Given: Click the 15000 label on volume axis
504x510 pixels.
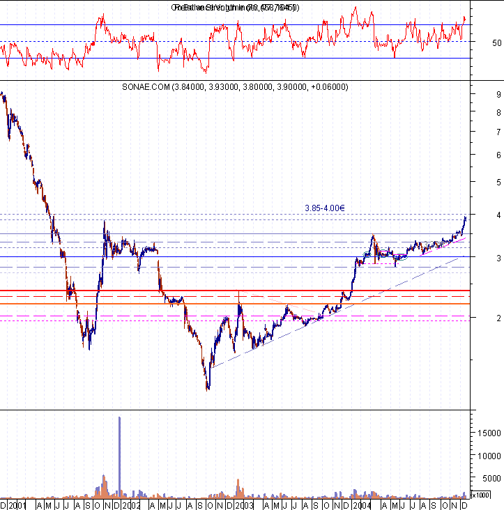Looking at the screenshot, I should tap(487, 433).
